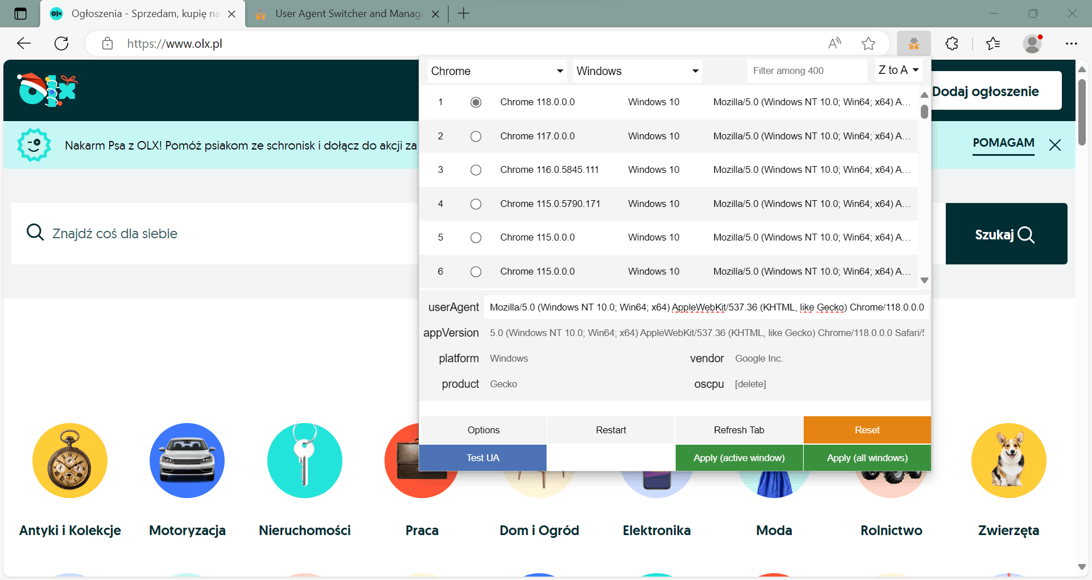Close the User Agent Switcher tab
This screenshot has height=580, width=1092.
[x=436, y=14]
